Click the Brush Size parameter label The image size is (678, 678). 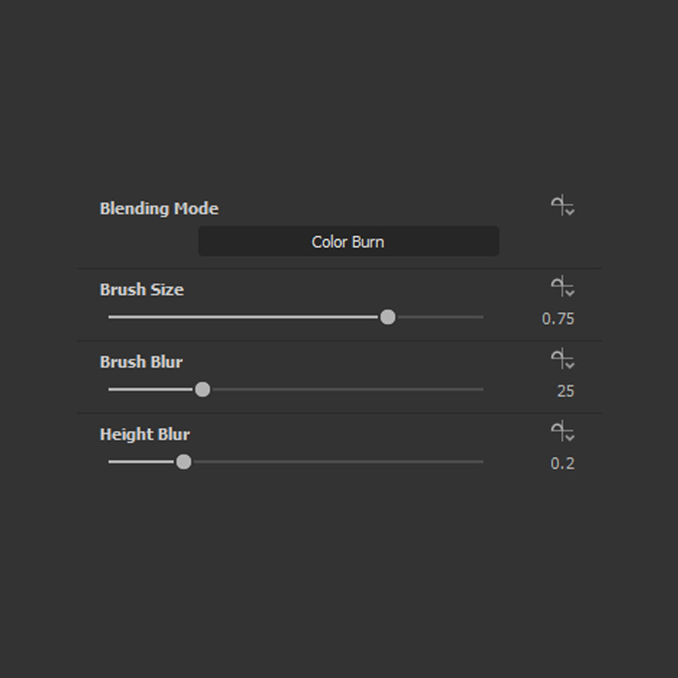pos(142,289)
